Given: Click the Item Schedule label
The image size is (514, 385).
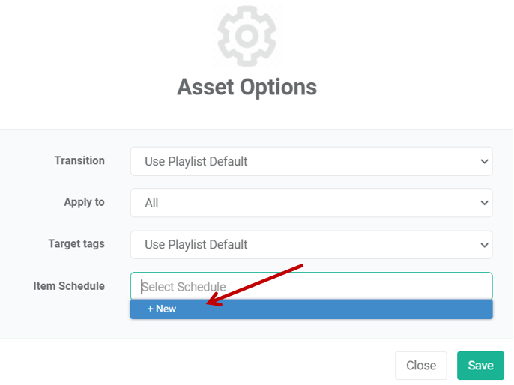Looking at the screenshot, I should [x=69, y=285].
